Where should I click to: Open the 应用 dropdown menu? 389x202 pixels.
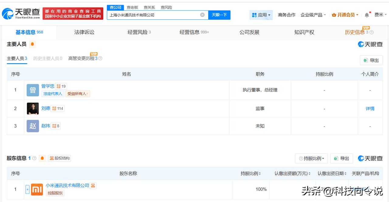pos(261,15)
